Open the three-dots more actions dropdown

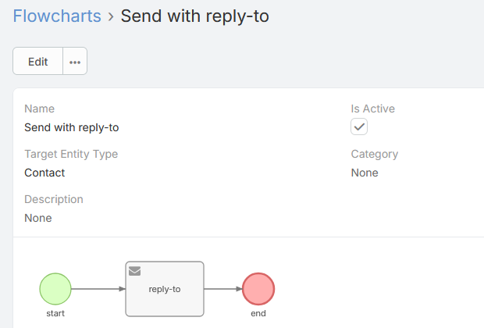click(x=75, y=61)
